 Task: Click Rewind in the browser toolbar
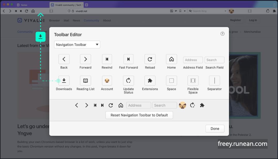point(16,11)
